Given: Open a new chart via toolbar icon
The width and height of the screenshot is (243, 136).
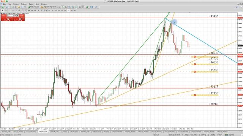Looking at the screenshot, I should click(x=3, y=7).
